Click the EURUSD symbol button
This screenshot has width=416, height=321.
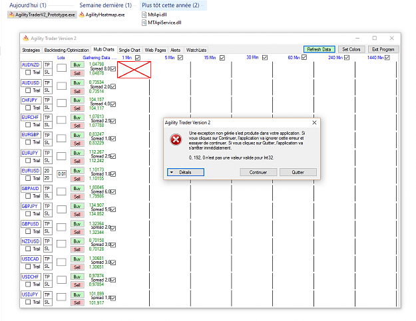click(31, 171)
